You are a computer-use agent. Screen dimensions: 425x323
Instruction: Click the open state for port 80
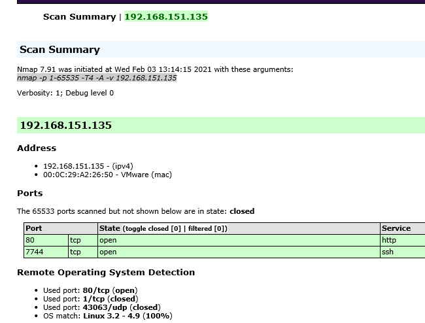coord(108,240)
